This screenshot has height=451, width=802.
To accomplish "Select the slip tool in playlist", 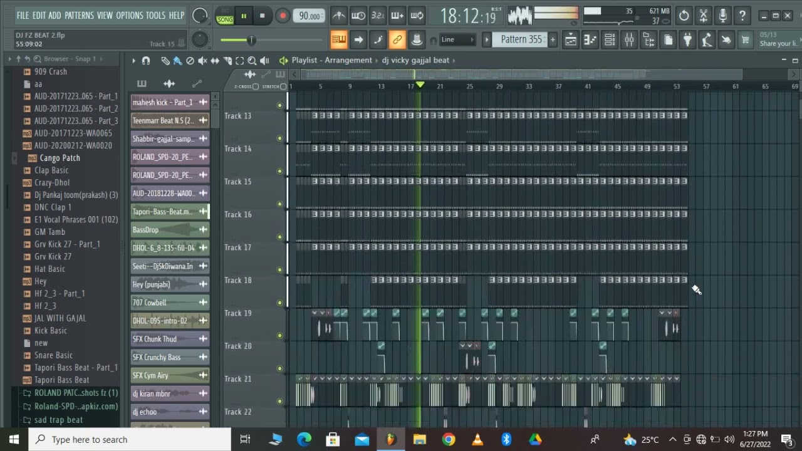I will pos(215,61).
